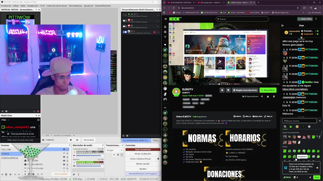The image size is (323, 181).
Task: Show the Captura de juego source
Action: tap(64, 168)
